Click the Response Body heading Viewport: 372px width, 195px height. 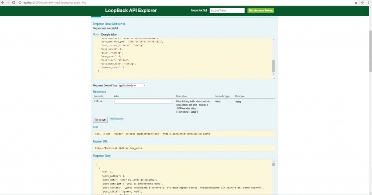point(102,156)
